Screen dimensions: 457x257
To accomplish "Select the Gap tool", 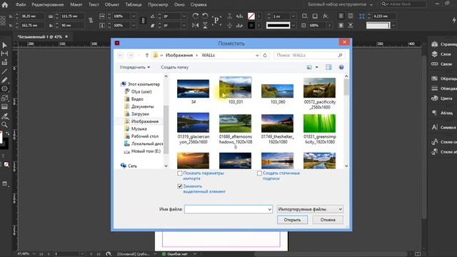I will tap(5, 54).
